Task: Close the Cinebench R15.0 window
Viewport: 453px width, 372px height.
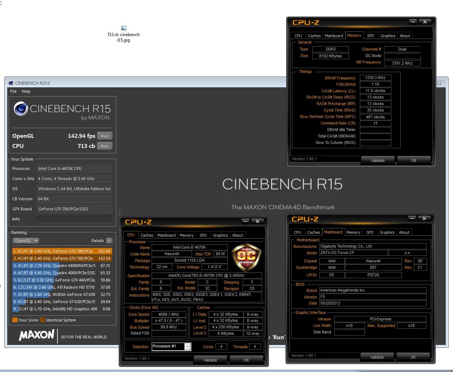Action: (x=440, y=83)
